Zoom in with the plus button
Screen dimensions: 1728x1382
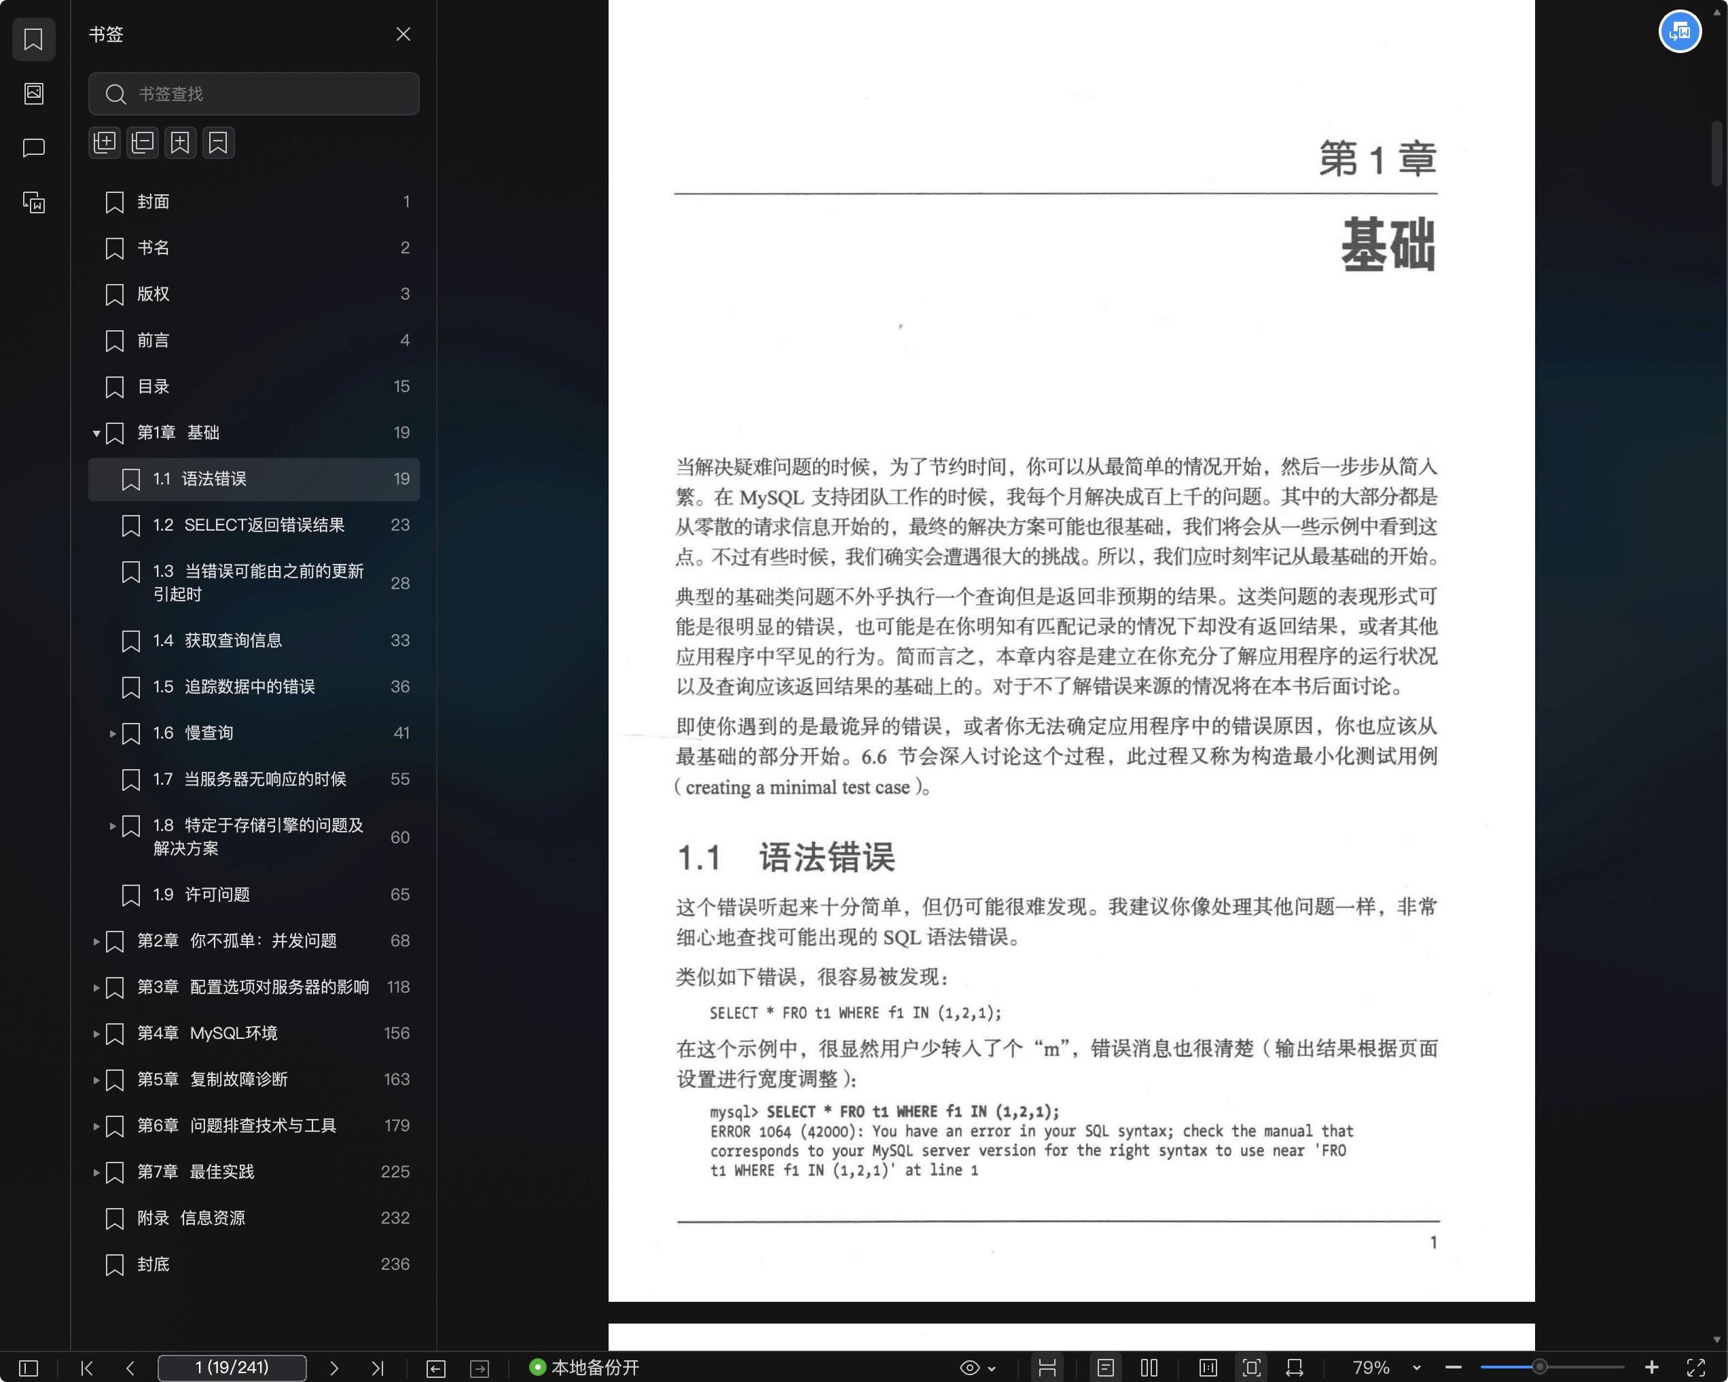click(1652, 1368)
